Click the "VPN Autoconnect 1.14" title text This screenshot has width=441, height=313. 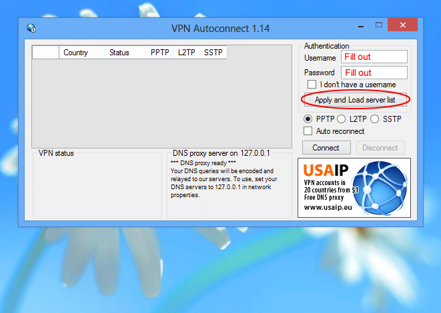point(220,29)
